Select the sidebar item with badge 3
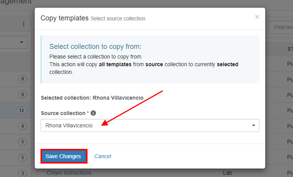293x177 pixels. tap(15, 173)
